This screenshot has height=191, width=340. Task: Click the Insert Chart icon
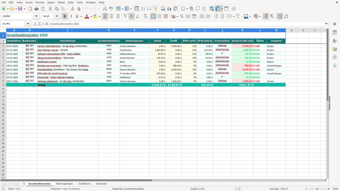pos(169,9)
